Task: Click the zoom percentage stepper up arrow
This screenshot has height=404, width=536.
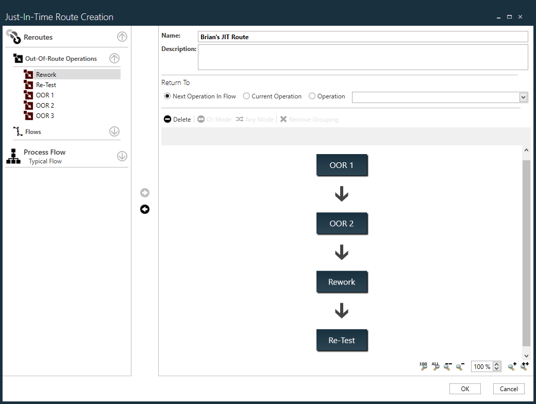Action: point(496,363)
